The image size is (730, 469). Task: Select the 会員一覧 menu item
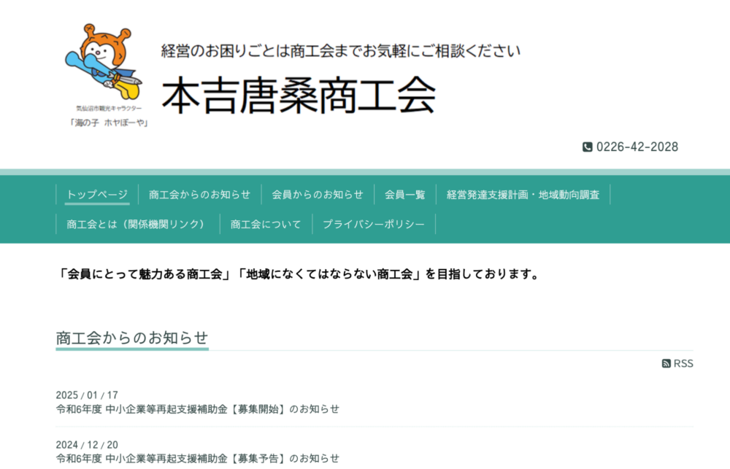click(x=405, y=195)
